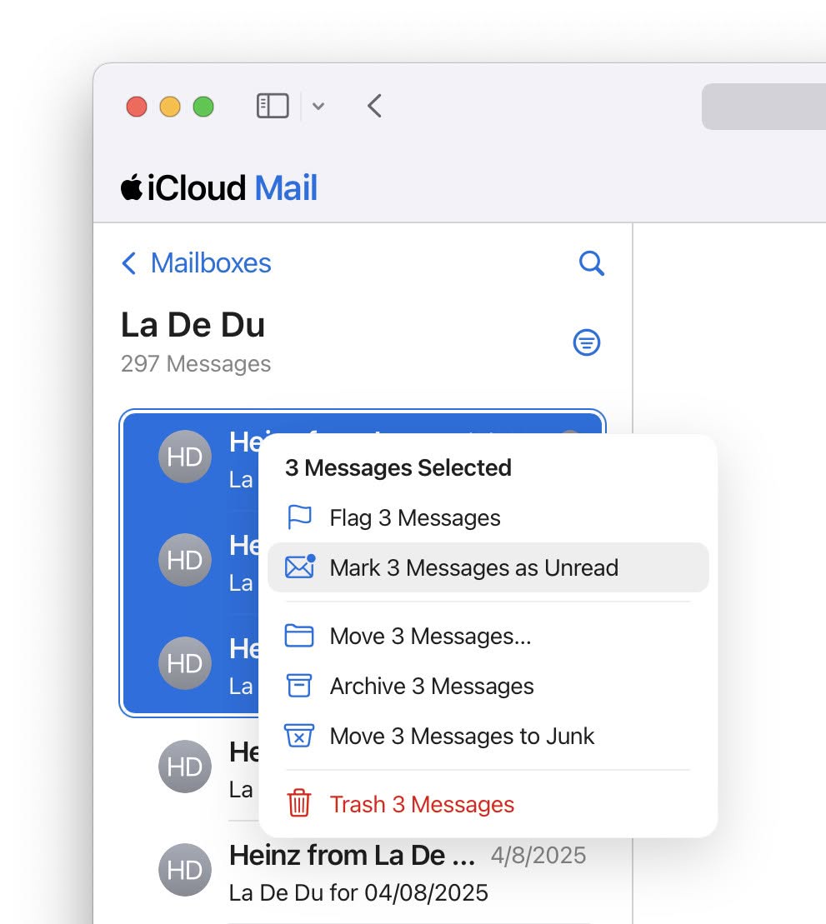Screen dimensions: 826x924
Task: Select Archive 3 Messages
Action: 488,687
